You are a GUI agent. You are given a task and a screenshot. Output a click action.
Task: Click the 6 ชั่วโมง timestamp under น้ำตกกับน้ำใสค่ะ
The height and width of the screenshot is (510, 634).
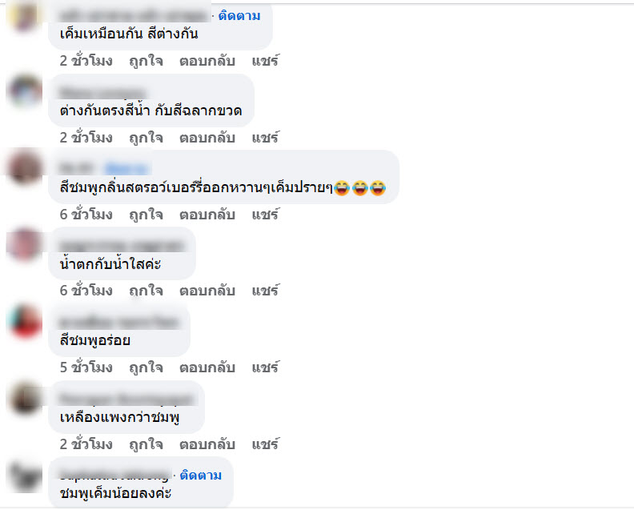click(86, 291)
